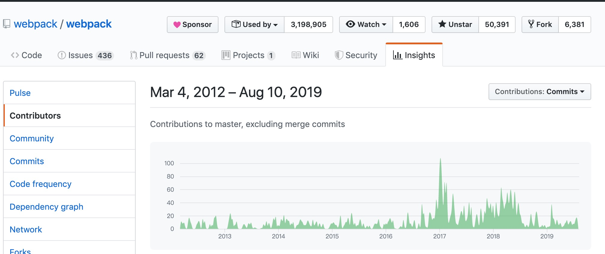605x254 pixels.
Task: Open Forks in the sidebar
Action: (x=69, y=248)
